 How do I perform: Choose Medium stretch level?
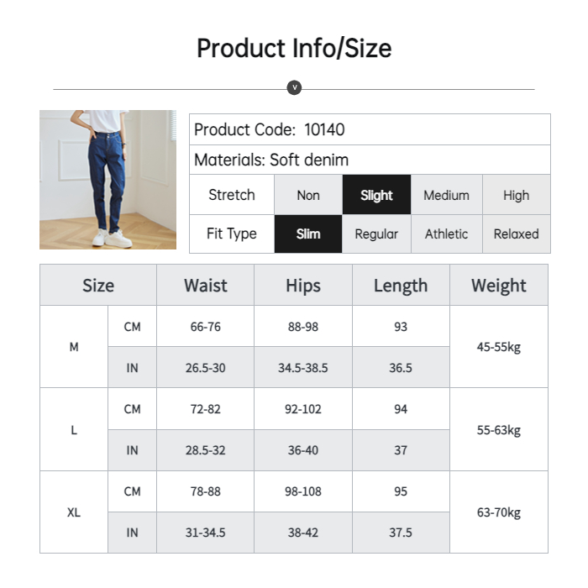coord(446,195)
